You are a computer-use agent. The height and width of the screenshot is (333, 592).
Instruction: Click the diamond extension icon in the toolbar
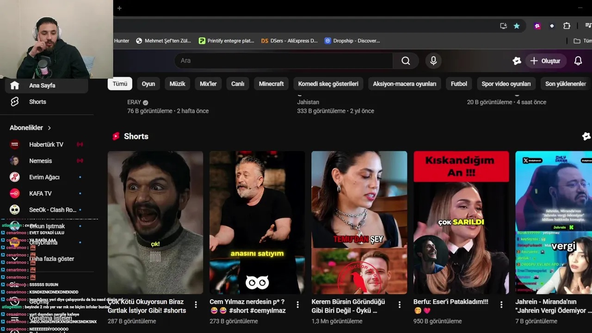click(x=552, y=26)
